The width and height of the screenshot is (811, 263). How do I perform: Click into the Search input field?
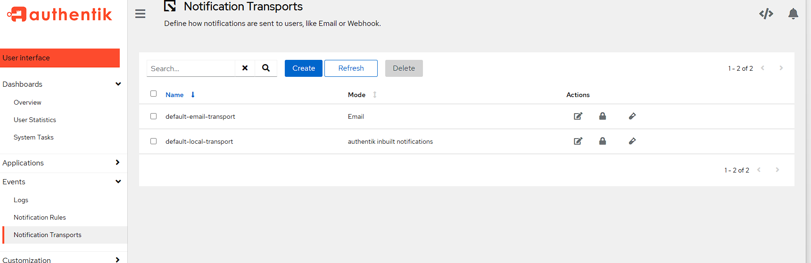(x=191, y=69)
